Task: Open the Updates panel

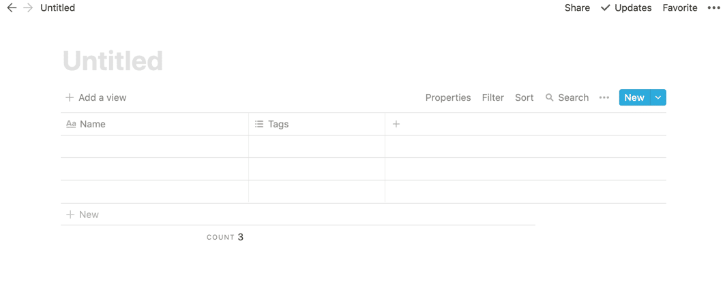Action: (x=626, y=8)
